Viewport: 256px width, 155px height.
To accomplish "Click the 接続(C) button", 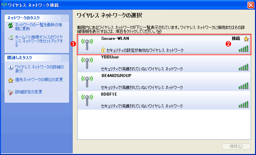I will click(236, 146).
